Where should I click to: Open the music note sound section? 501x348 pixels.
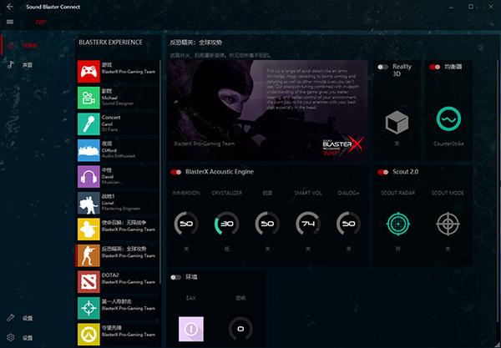coord(11,65)
